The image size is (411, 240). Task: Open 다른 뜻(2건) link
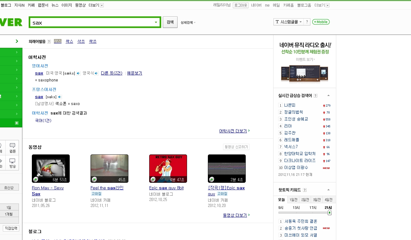(x=112, y=73)
